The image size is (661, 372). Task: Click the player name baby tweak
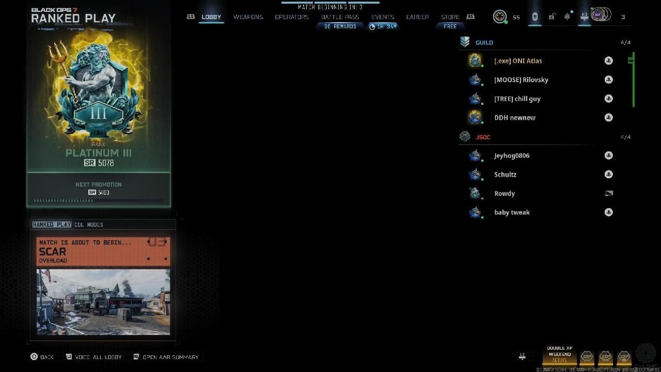pos(512,212)
